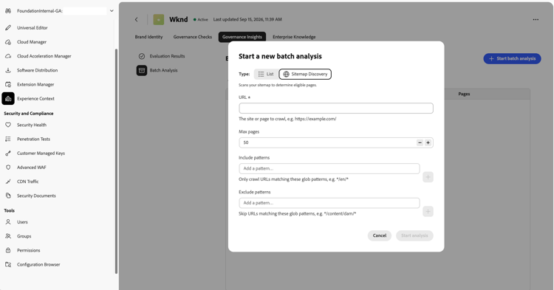This screenshot has height=290, width=554.
Task: Open Advanced WAF shield icon
Action: (8, 168)
